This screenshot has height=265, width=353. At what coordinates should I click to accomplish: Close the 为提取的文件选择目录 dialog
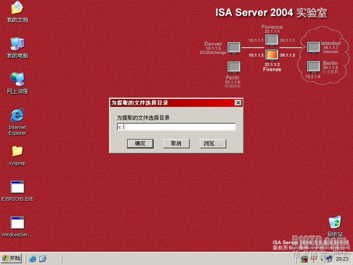tap(238, 103)
